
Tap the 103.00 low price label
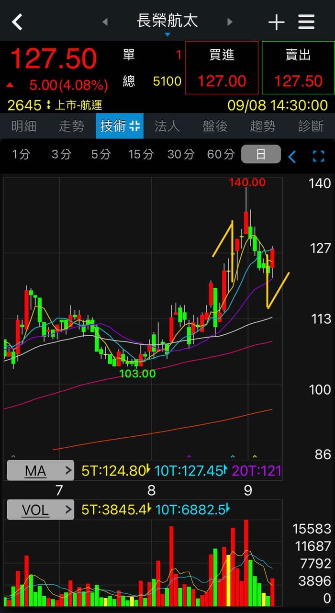[137, 374]
